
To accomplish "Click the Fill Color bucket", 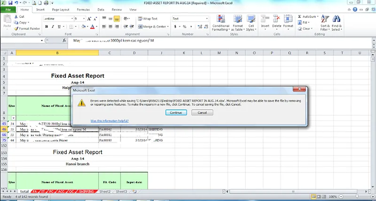I will (84, 27).
